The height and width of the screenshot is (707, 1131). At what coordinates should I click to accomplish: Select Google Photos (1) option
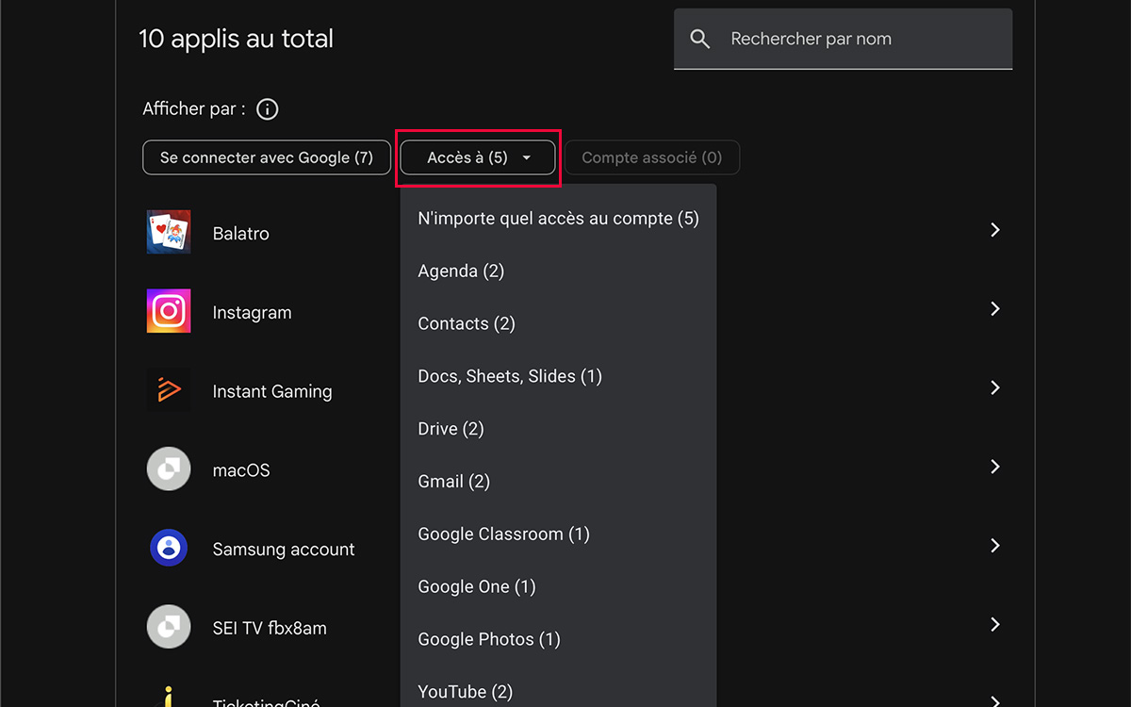559,639
